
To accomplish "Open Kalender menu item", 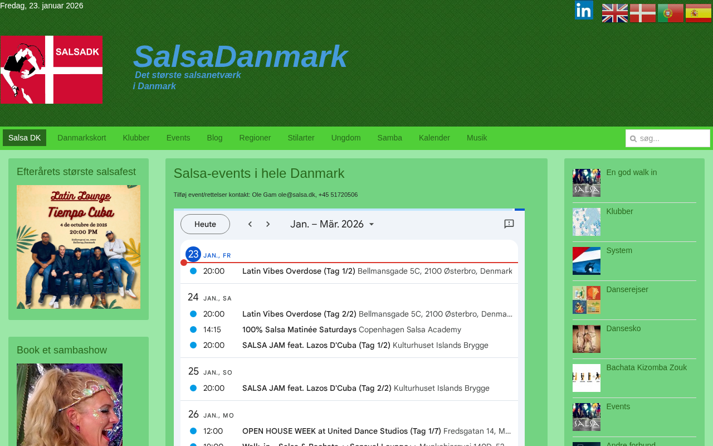I will point(434,138).
